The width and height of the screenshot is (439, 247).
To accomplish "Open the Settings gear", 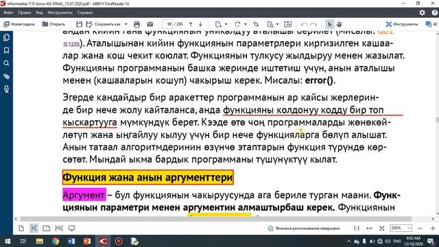I will coord(422,12).
